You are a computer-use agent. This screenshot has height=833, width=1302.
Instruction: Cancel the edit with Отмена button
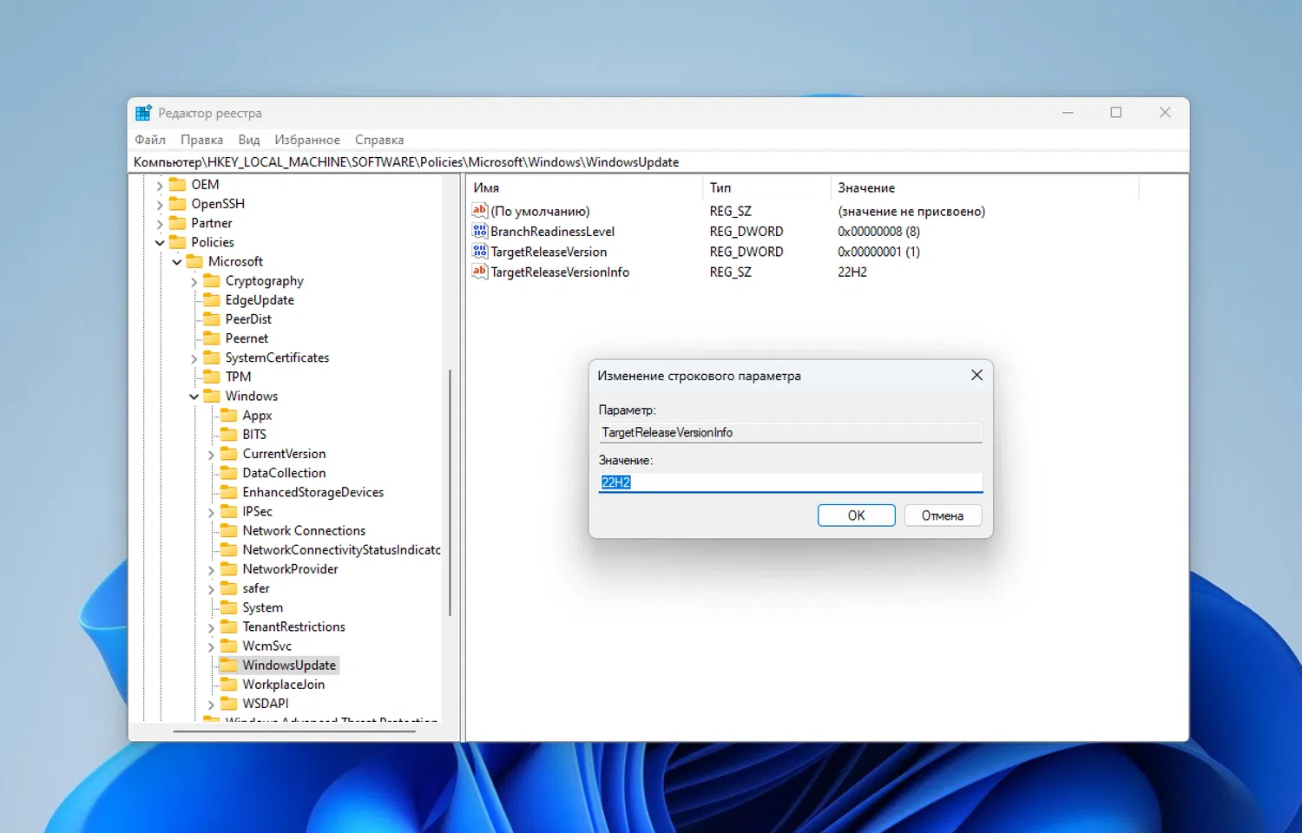tap(943, 515)
